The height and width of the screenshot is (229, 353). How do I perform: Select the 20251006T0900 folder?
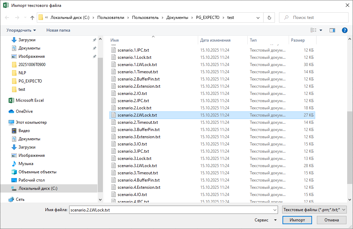coord(32,65)
